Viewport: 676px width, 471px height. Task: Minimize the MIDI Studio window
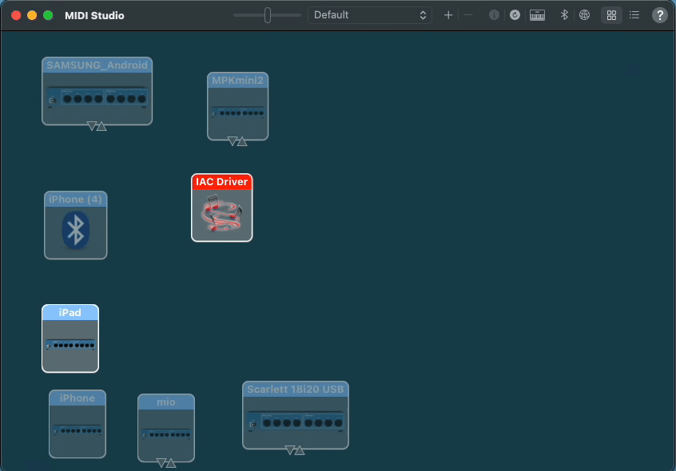pos(32,15)
